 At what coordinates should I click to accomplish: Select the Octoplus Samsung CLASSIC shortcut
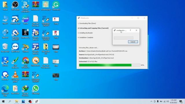tap(36, 49)
